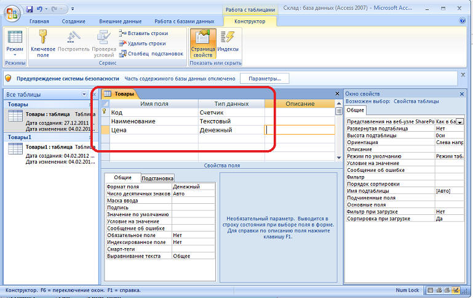The image size is (473, 298).
Task: Toggle the Страница свойств property sheet
Action: (x=202, y=41)
